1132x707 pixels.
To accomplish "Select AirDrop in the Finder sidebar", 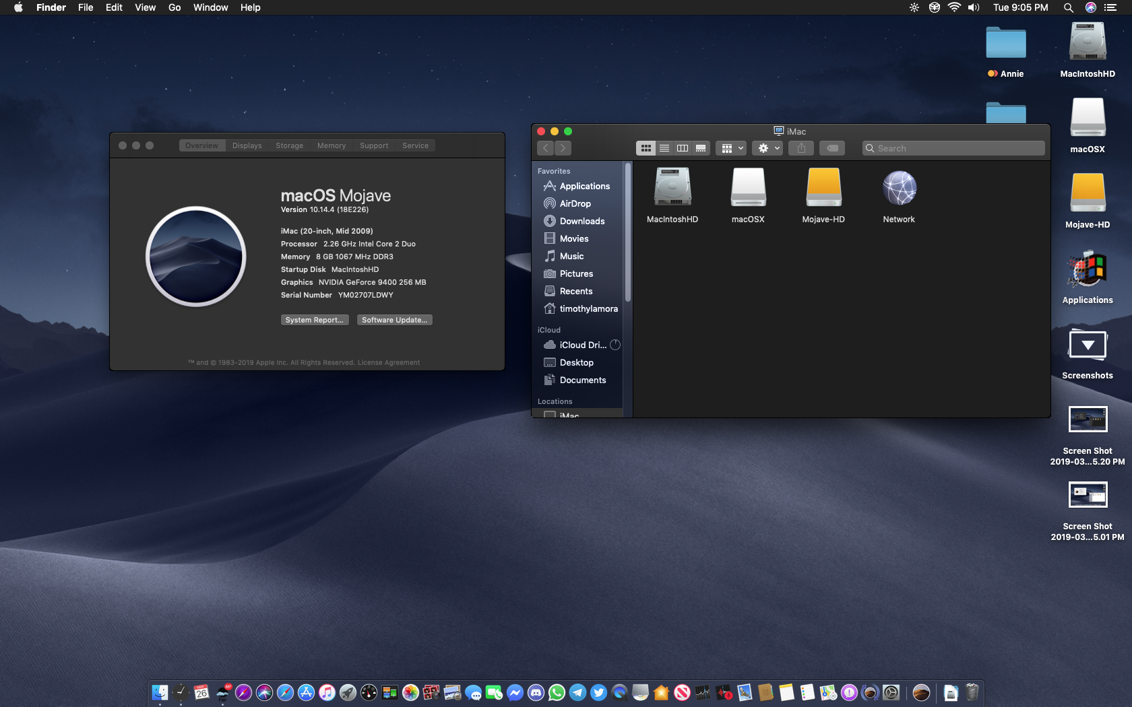I will click(578, 203).
